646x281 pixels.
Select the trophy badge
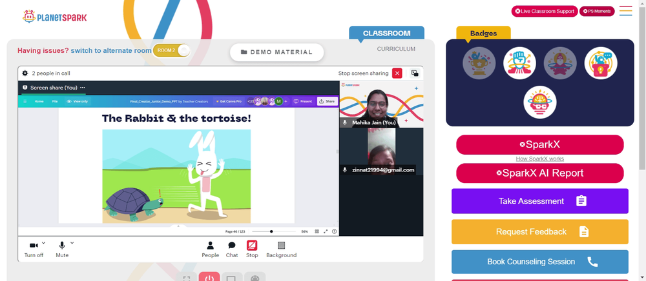point(479,63)
